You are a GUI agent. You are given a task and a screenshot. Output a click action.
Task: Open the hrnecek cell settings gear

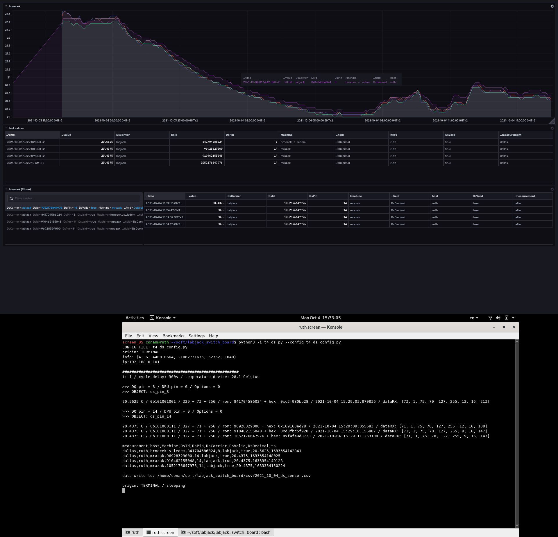tap(552, 6)
